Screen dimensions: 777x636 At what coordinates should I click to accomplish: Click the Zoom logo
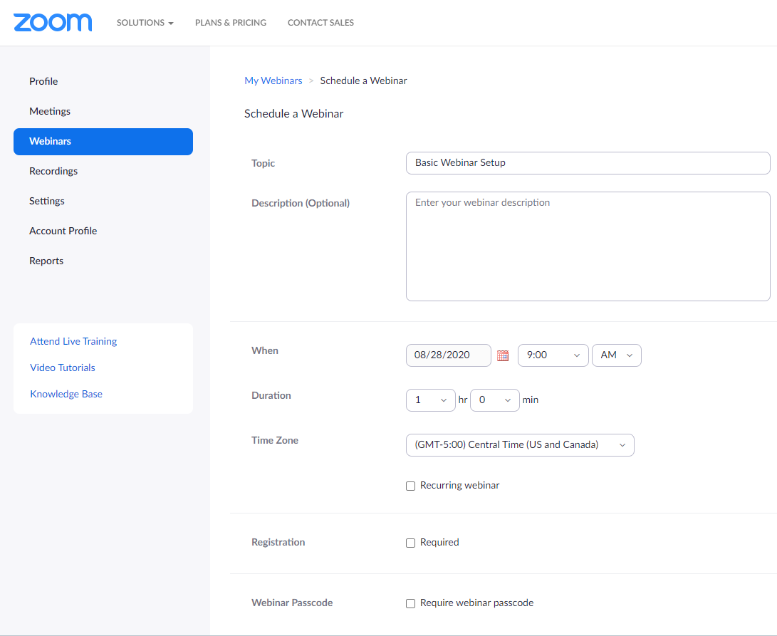click(x=53, y=22)
